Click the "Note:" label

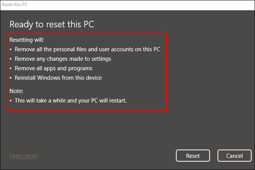coord(17,91)
